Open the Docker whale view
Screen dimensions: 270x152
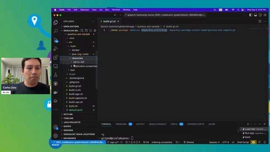point(56,92)
